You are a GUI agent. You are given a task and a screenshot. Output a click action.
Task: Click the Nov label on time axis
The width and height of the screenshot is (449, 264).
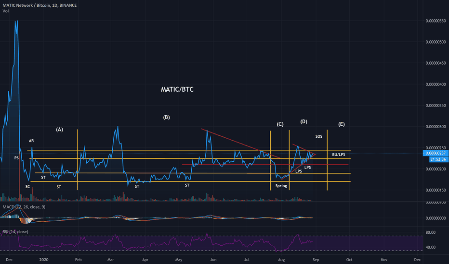(x=384, y=260)
